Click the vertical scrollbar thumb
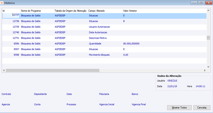213x113 pixels. point(208,38)
